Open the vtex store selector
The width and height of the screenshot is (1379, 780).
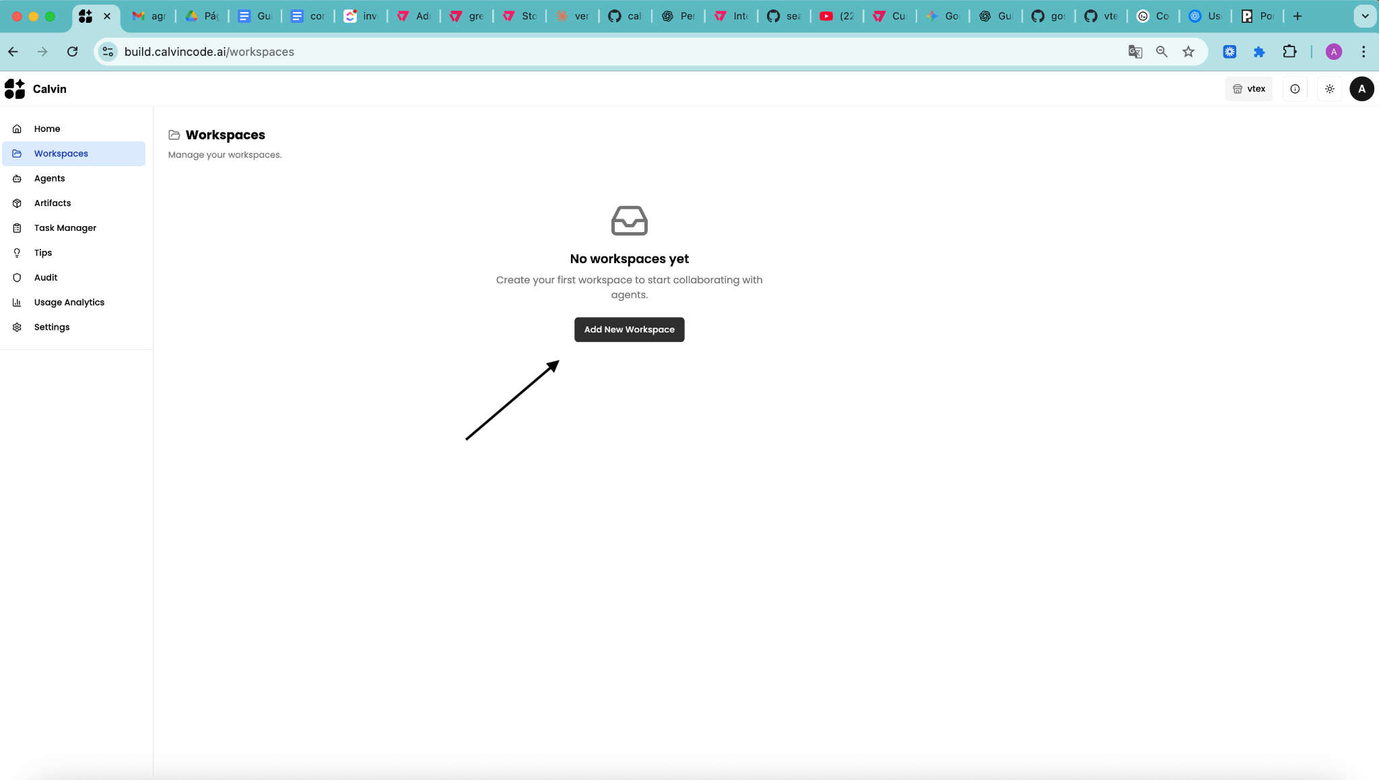click(1248, 89)
